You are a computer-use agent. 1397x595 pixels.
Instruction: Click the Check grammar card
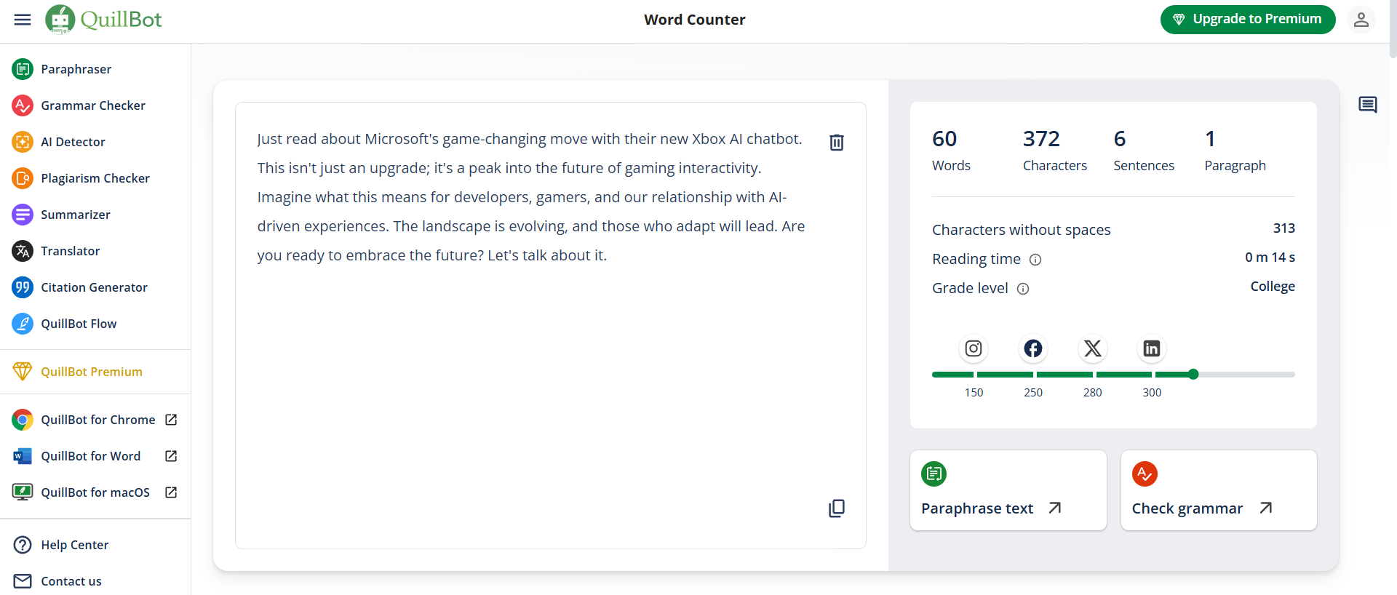[x=1219, y=490]
